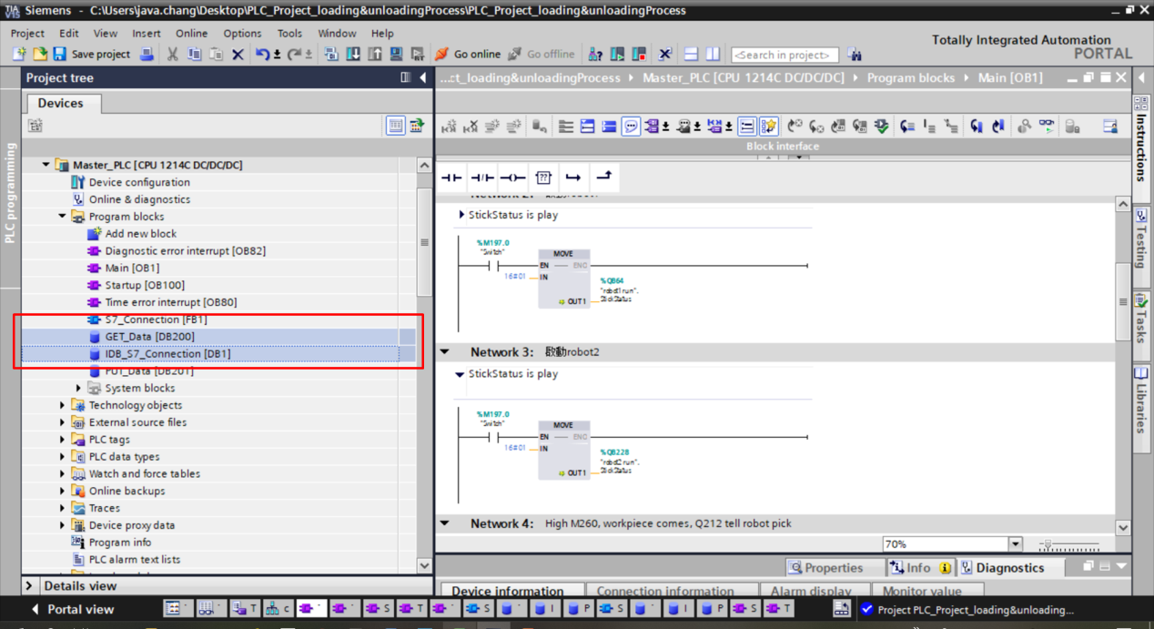Click the open branch icon
The image size is (1154, 629).
[573, 178]
